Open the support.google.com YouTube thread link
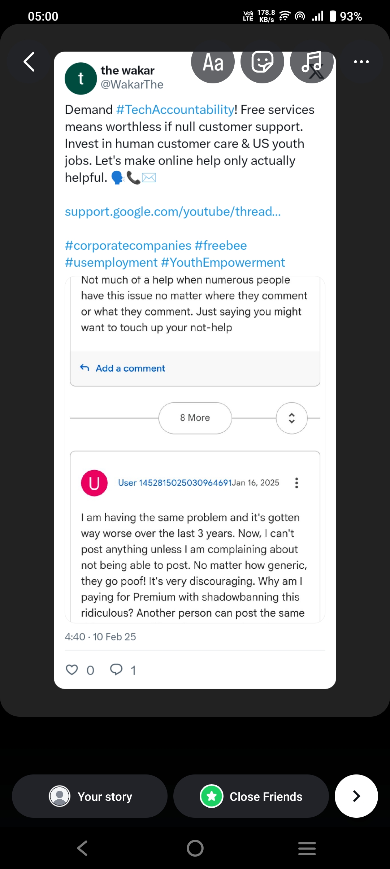The height and width of the screenshot is (869, 390). point(173,211)
